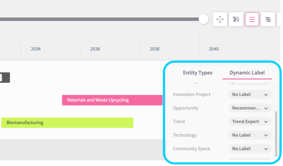The height and width of the screenshot is (166, 283).
Task: Click the move/pan arrows icon
Action: (x=220, y=19)
